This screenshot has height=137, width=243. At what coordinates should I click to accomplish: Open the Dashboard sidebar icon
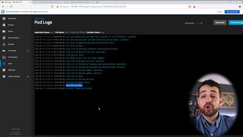4,19
